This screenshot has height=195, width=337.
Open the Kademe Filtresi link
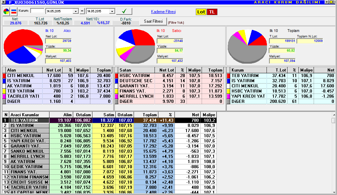tap(163, 12)
